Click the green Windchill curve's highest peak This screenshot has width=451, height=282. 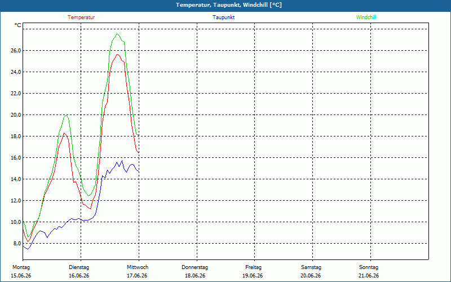(x=117, y=34)
